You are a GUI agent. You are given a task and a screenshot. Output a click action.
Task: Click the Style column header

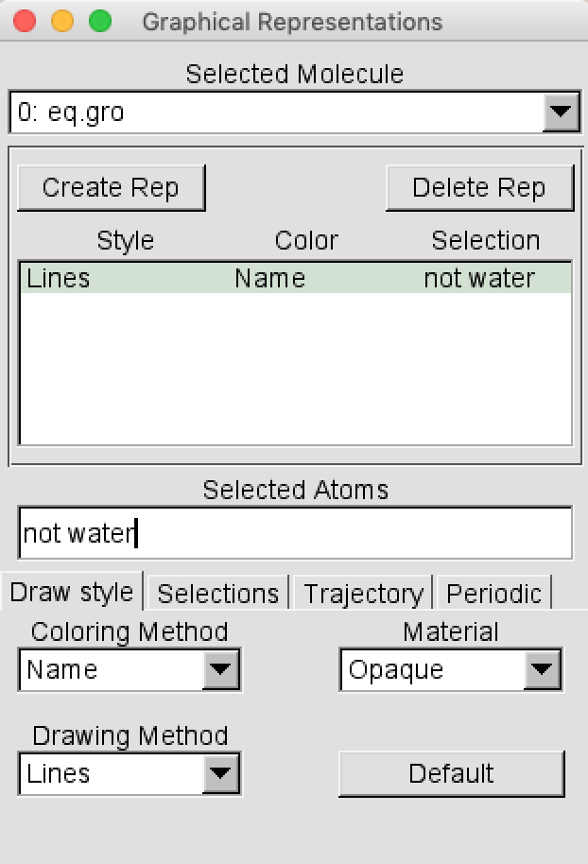coord(125,241)
